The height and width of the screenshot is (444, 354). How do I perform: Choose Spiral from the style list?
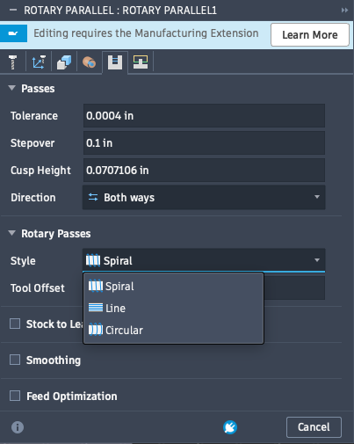(x=173, y=286)
